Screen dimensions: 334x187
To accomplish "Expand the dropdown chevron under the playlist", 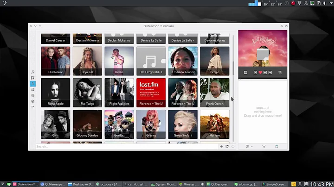I will (252, 146).
